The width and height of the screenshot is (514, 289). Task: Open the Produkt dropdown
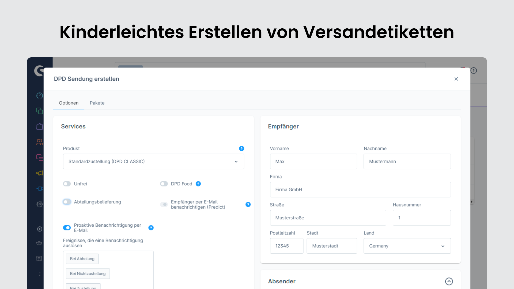153,161
